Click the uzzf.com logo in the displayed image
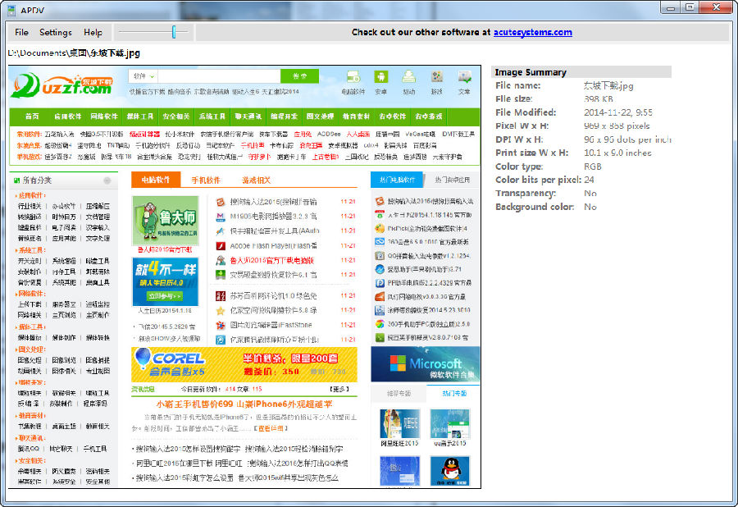The height and width of the screenshot is (507, 738). click(x=63, y=84)
